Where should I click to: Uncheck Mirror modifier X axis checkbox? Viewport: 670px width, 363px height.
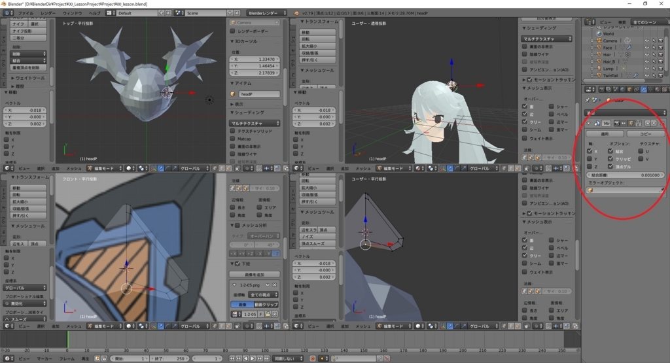[590, 150]
